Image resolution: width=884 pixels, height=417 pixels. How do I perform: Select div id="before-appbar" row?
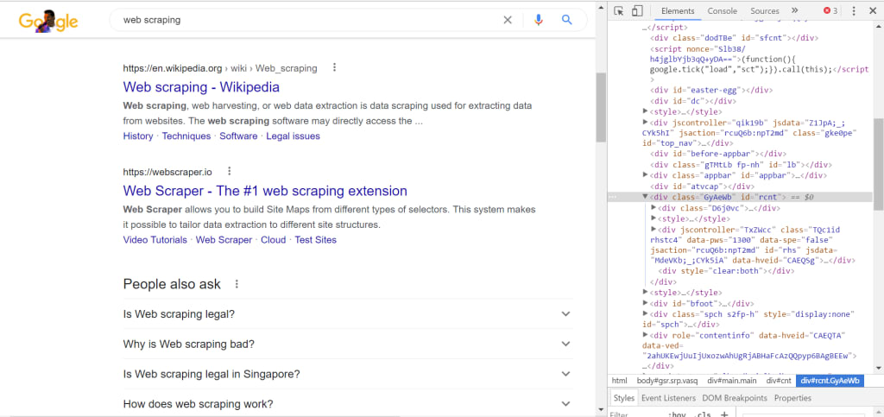(x=717, y=154)
